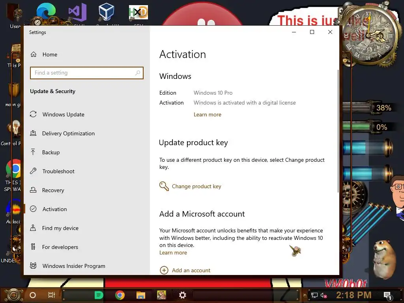Click the Activation checkmark icon
The width and height of the screenshot is (404, 303).
[x=33, y=209]
